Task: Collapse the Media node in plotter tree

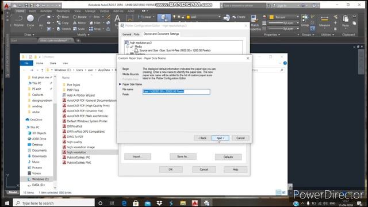Action: 128,47
